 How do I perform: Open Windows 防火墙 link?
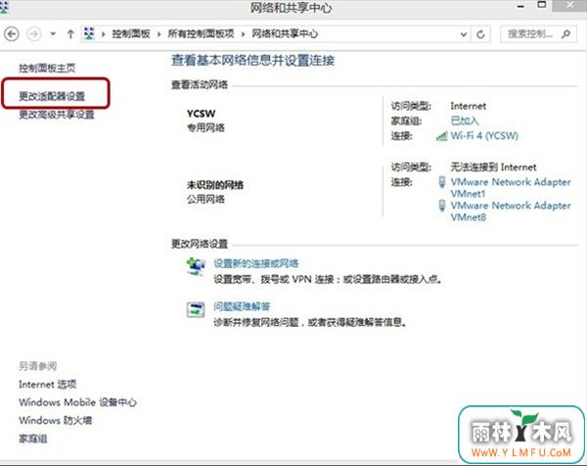[56, 420]
